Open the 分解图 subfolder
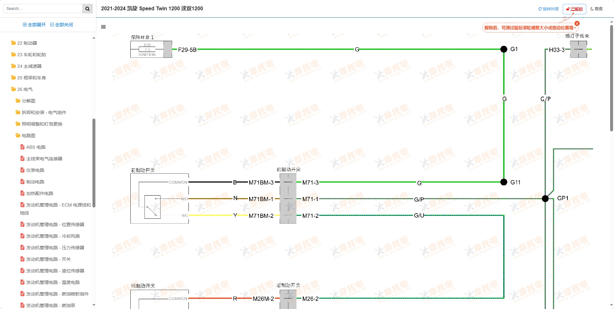Image resolution: width=614 pixels, height=309 pixels. coord(28,101)
